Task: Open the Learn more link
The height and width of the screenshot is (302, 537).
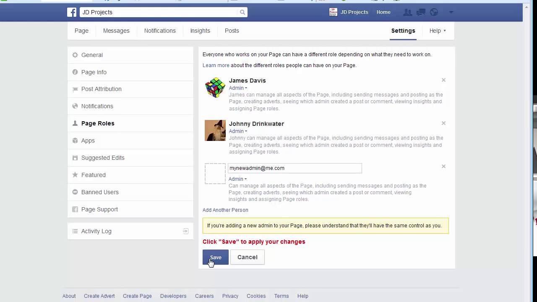Action: tap(216, 65)
